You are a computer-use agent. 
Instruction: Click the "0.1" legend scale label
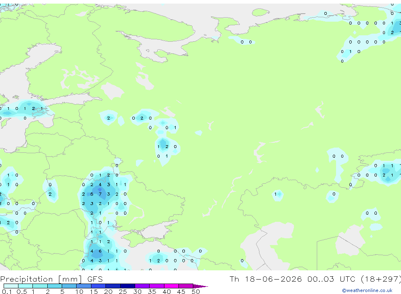7,292
